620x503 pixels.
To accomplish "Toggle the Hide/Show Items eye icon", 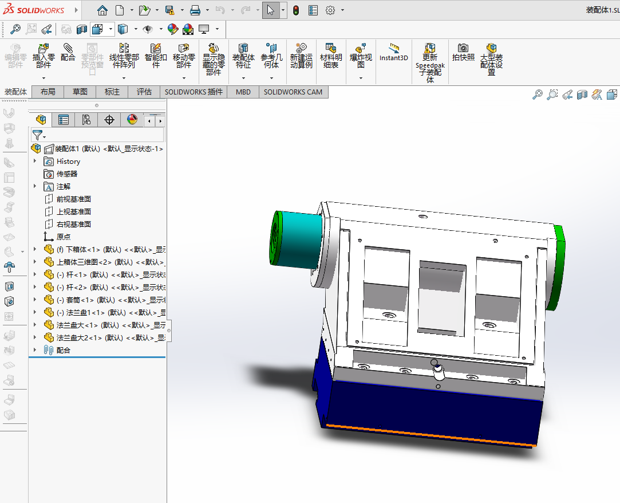I will click(148, 29).
